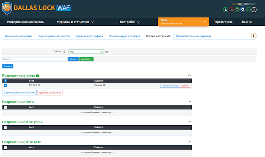Click the Разрешенные узлы section heading
265x157 pixels.
point(18,75)
